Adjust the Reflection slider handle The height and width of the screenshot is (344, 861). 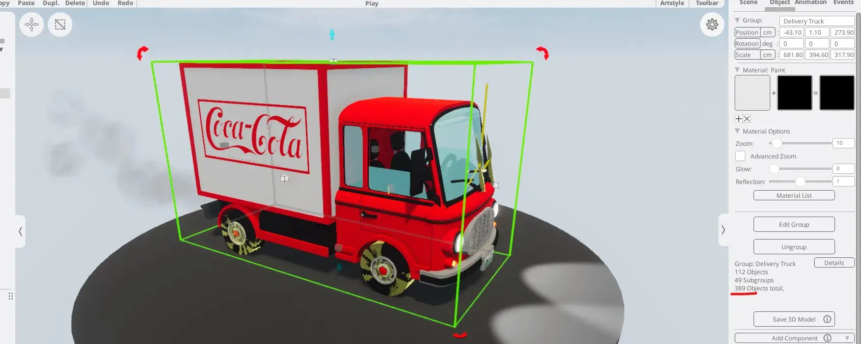tap(800, 181)
